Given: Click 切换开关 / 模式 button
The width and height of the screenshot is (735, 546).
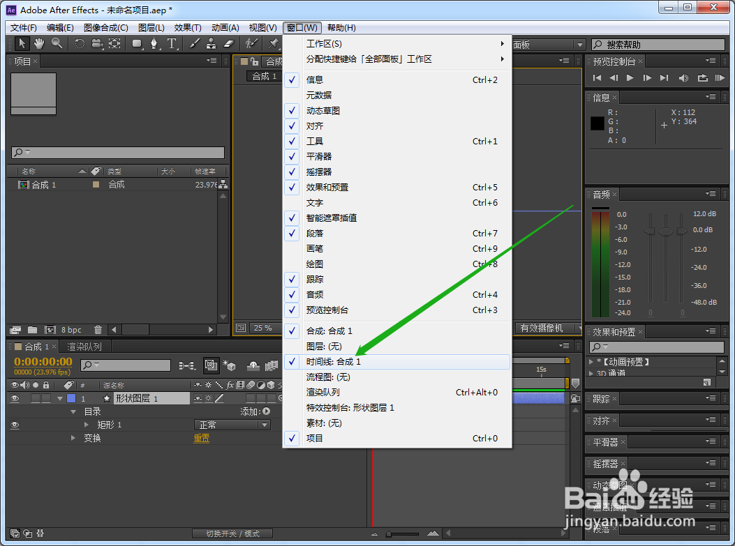Looking at the screenshot, I should tap(232, 533).
